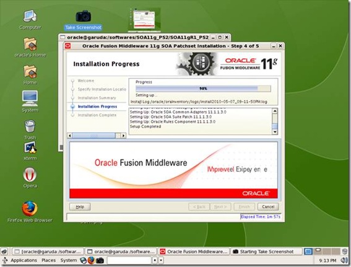Viewport: 351px width, 267px height.
Task: Click the disabled Next button
Action: click(220, 206)
